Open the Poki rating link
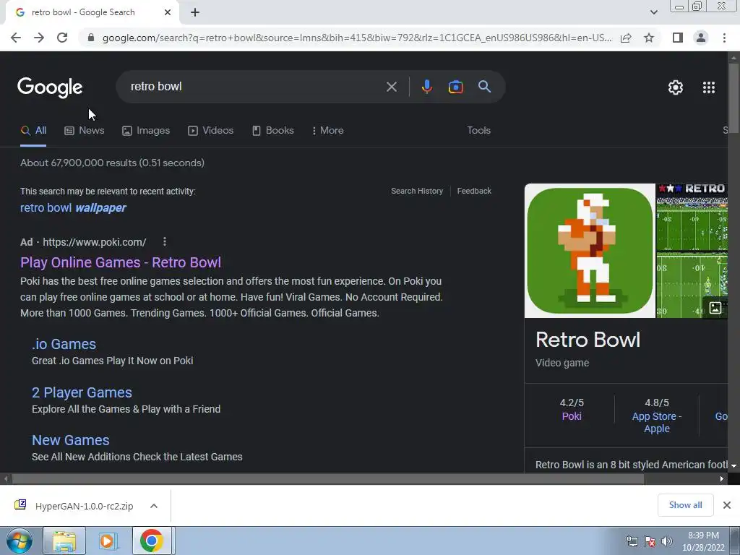The image size is (740, 555). pyautogui.click(x=572, y=417)
